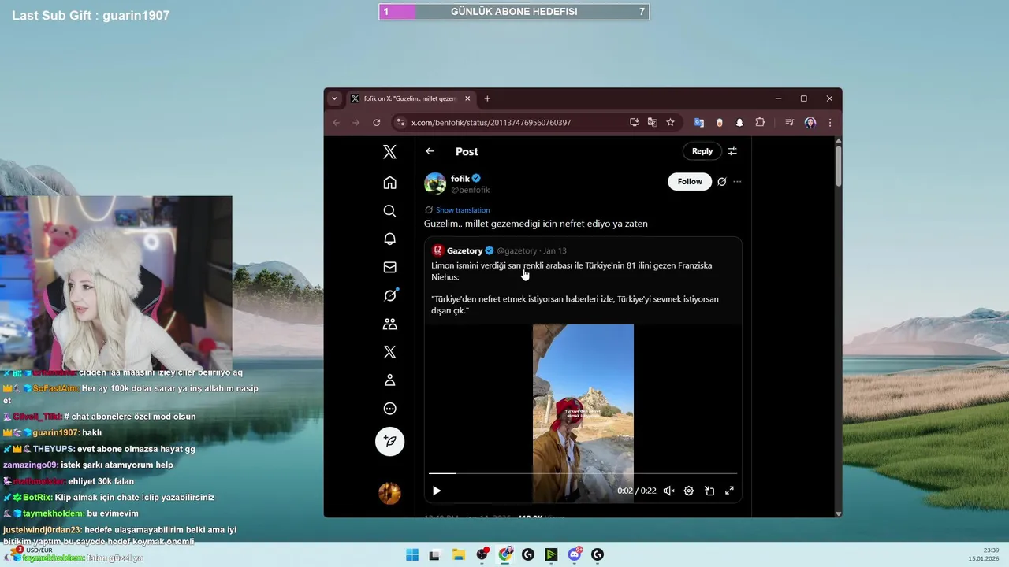Click the video frame of the woman

pos(583,413)
